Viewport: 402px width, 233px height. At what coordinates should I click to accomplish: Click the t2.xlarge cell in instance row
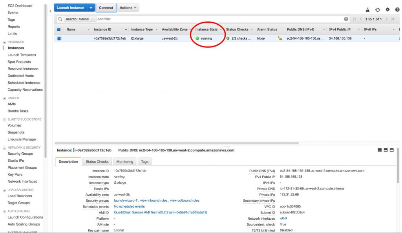[137, 38]
